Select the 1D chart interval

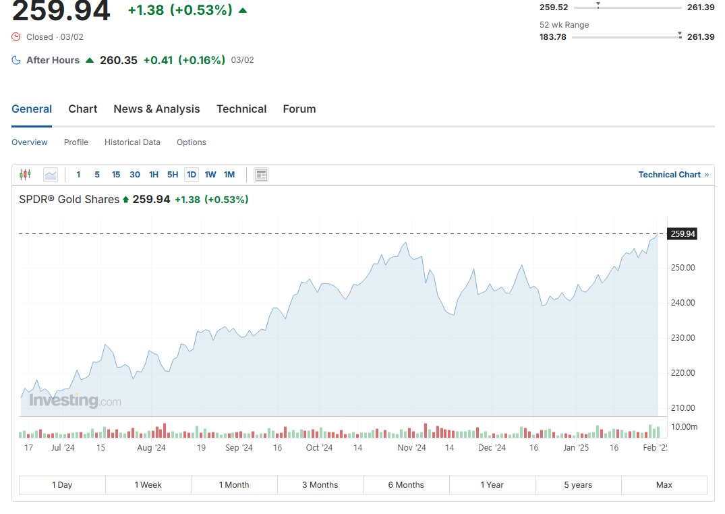click(x=192, y=175)
